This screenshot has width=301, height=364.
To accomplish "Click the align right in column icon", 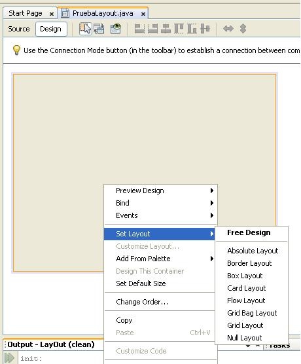I will pyautogui.click(x=152, y=29).
